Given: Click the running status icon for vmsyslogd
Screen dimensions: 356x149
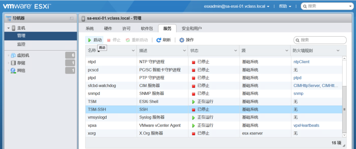Looking at the screenshot, I should click(194, 117).
